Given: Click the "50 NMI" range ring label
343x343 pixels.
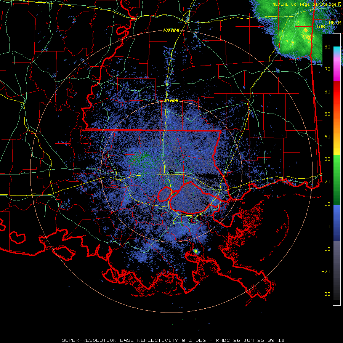Looking at the screenshot, I should 171,101.
